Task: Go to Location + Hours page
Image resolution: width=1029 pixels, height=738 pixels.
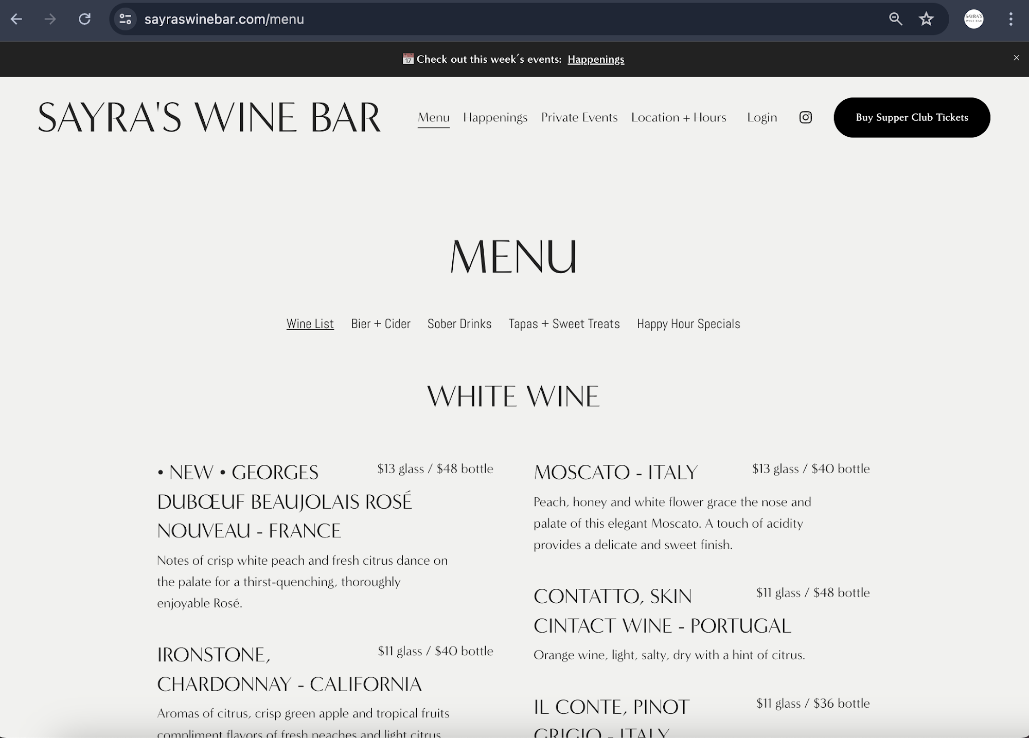Action: tap(678, 117)
